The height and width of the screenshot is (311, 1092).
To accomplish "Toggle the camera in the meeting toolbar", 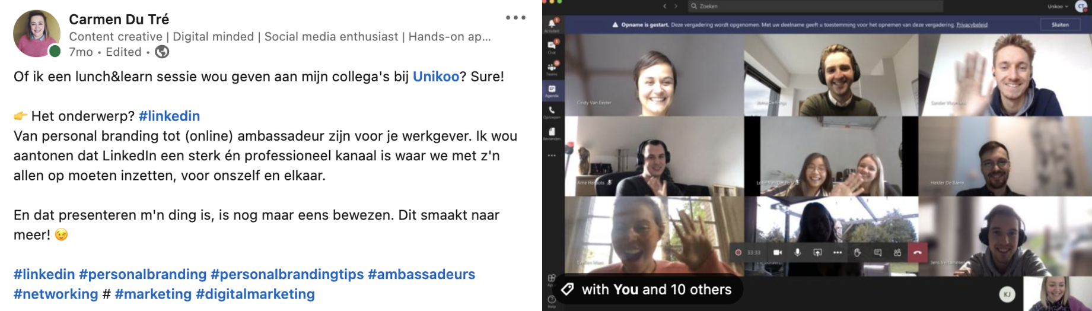I will tap(777, 252).
